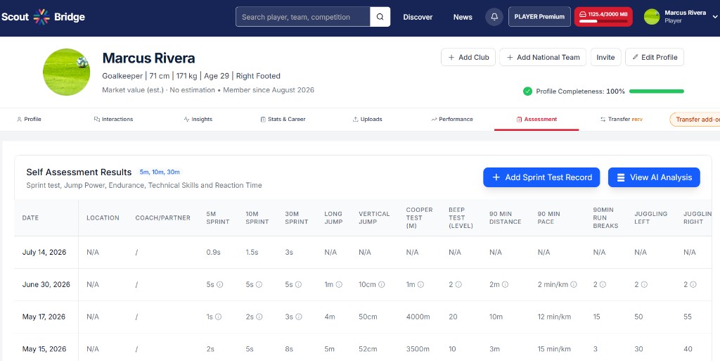
Task: Click the info icon beside June 30 juggling left
Action: click(x=644, y=284)
